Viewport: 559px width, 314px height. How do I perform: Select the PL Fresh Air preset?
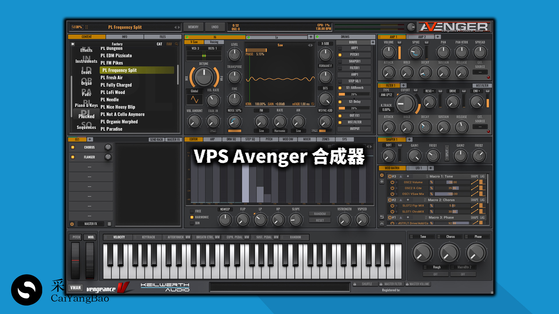(112, 77)
